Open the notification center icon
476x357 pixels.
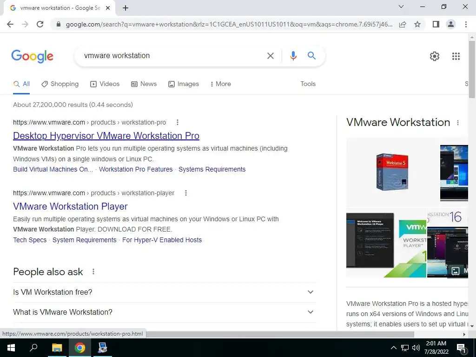pos(461,348)
